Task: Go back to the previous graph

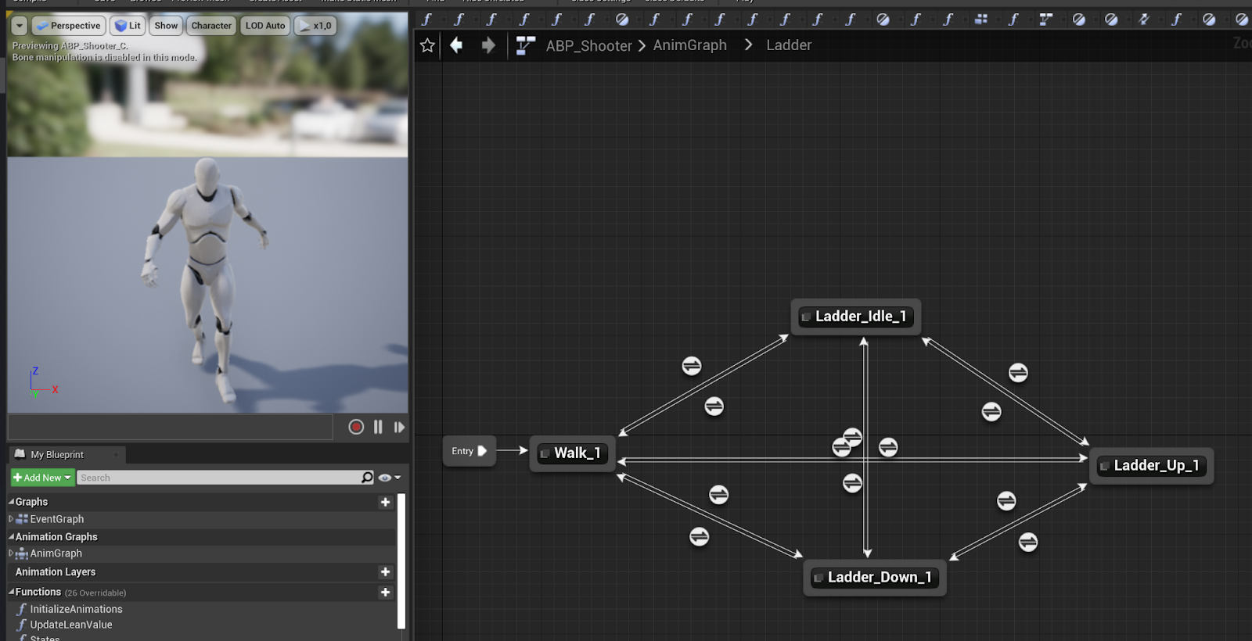Action: coord(456,45)
